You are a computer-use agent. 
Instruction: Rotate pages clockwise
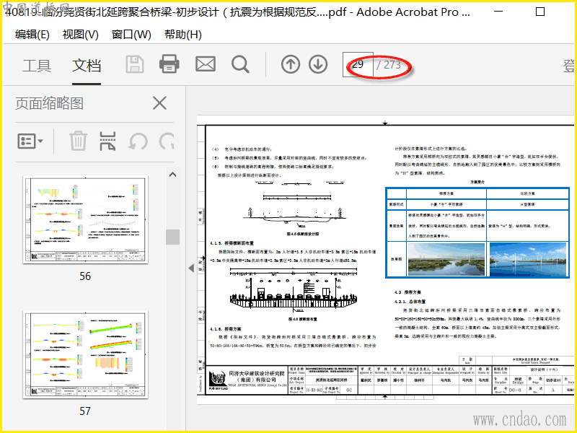click(167, 141)
